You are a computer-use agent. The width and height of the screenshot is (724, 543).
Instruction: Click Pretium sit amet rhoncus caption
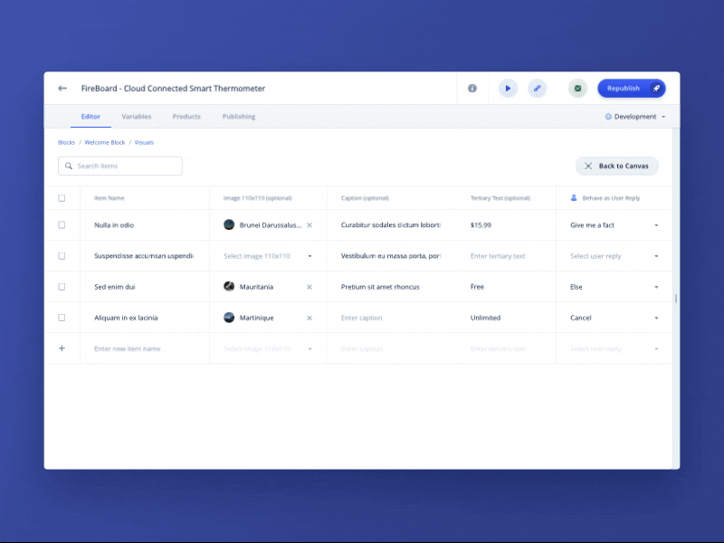click(x=380, y=287)
